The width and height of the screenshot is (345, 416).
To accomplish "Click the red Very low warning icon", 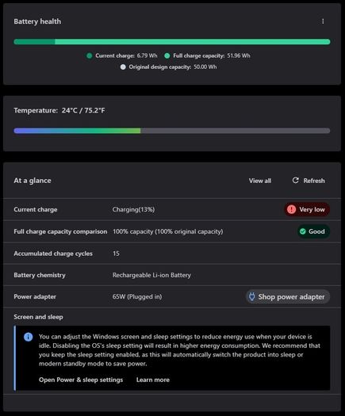I will click(x=291, y=209).
